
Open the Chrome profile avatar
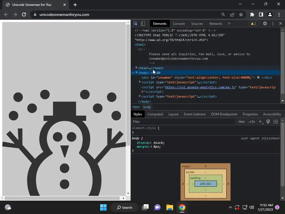click(x=270, y=14)
